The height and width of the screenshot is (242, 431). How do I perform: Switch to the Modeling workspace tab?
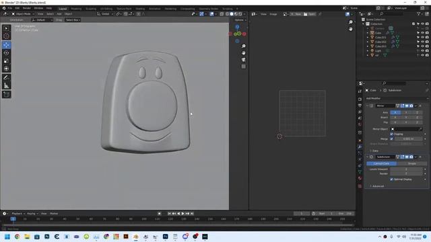coord(76,9)
